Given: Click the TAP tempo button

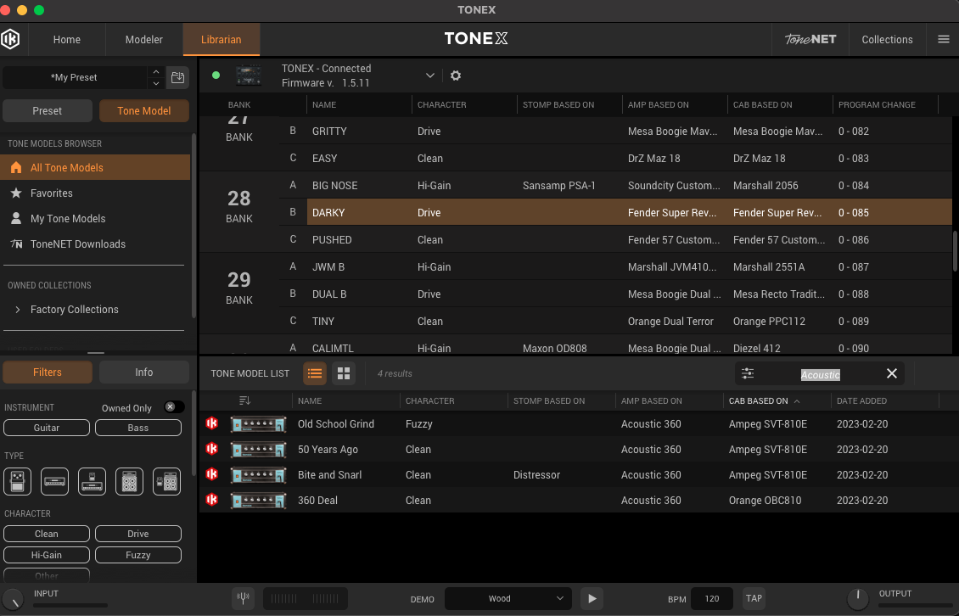Looking at the screenshot, I should [x=754, y=598].
